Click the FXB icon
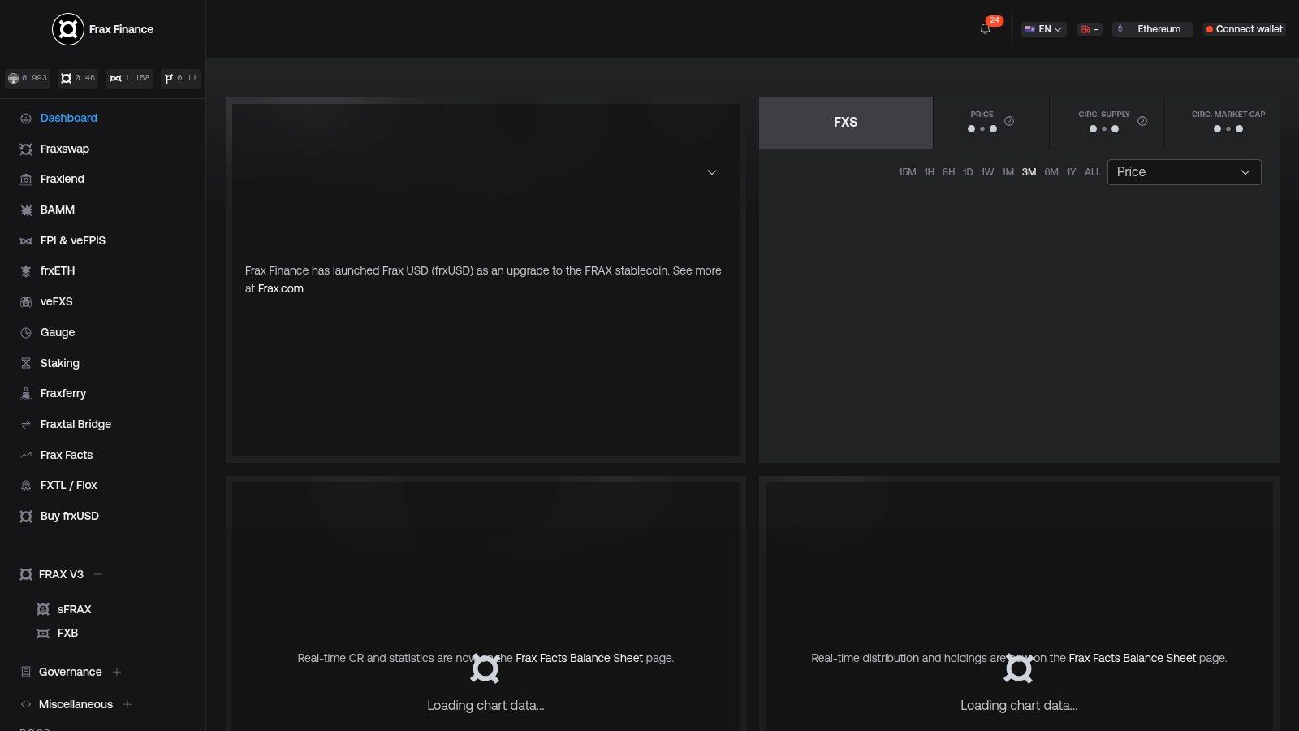This screenshot has width=1299, height=731. pos(43,634)
